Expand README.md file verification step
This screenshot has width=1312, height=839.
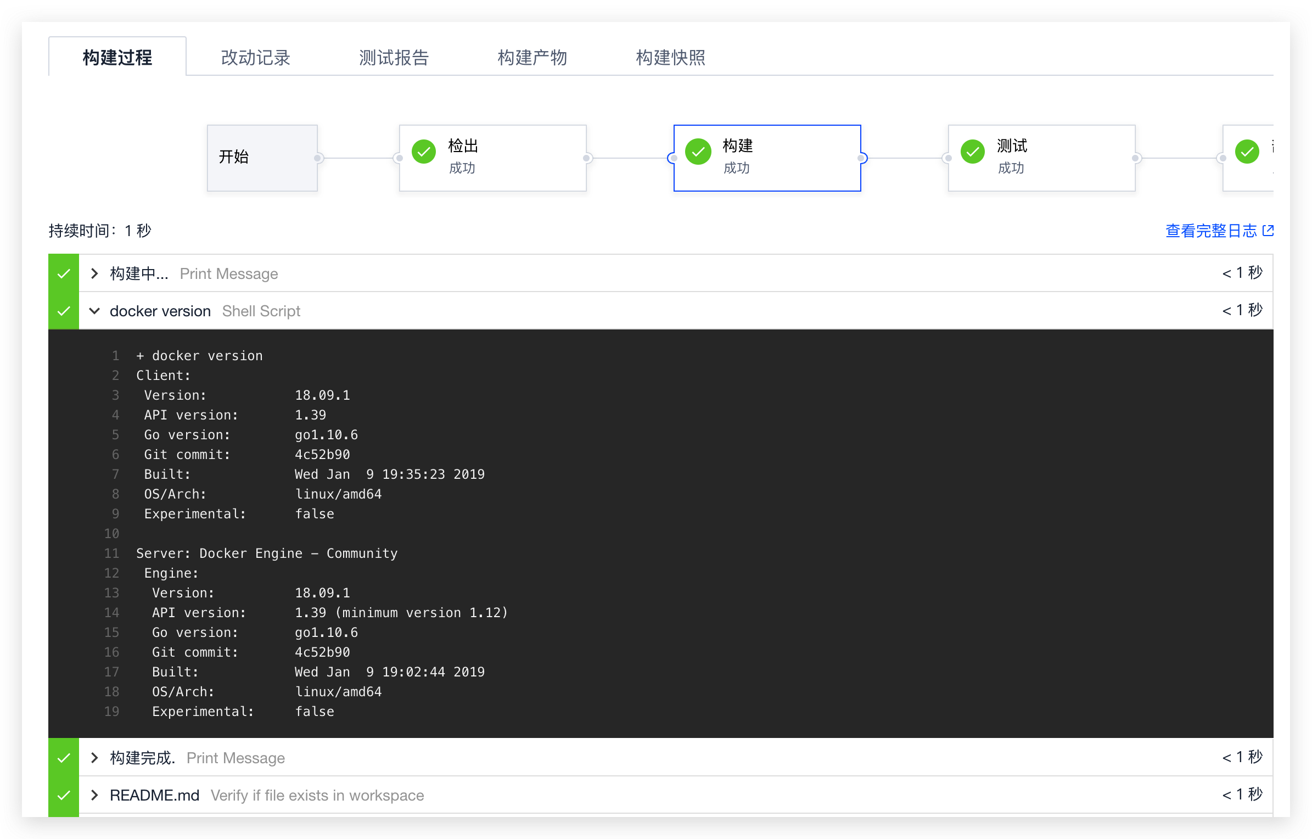[94, 795]
